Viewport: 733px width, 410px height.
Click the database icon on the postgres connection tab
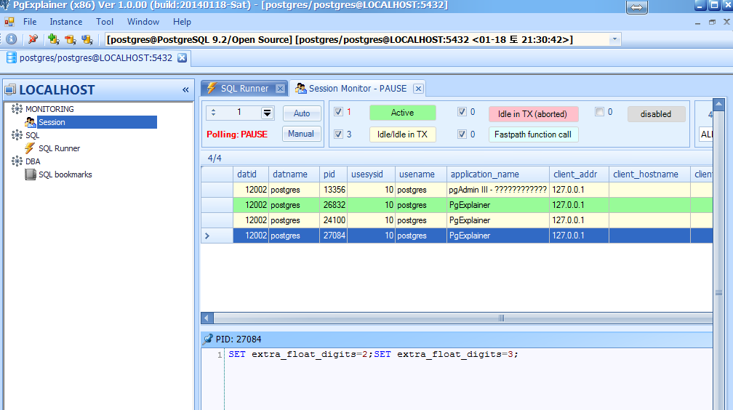point(11,58)
